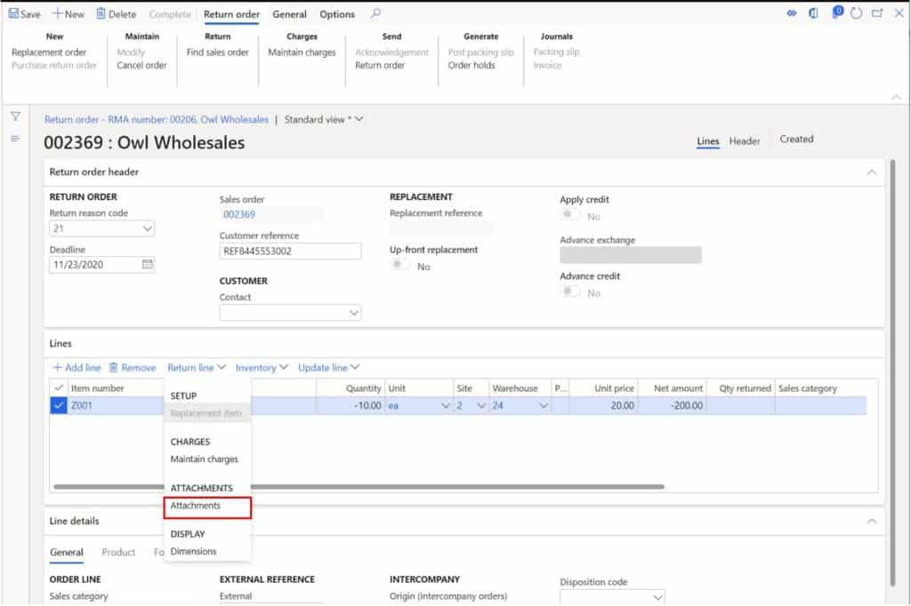Click Attachments in the Return line menu
911x606 pixels.
coord(198,506)
